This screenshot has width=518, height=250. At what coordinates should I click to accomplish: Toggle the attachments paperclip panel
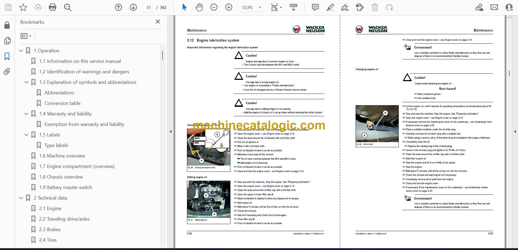coord(7,71)
